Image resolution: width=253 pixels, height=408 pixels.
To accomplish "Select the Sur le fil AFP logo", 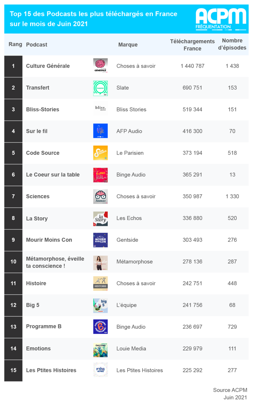I will 101,131.
